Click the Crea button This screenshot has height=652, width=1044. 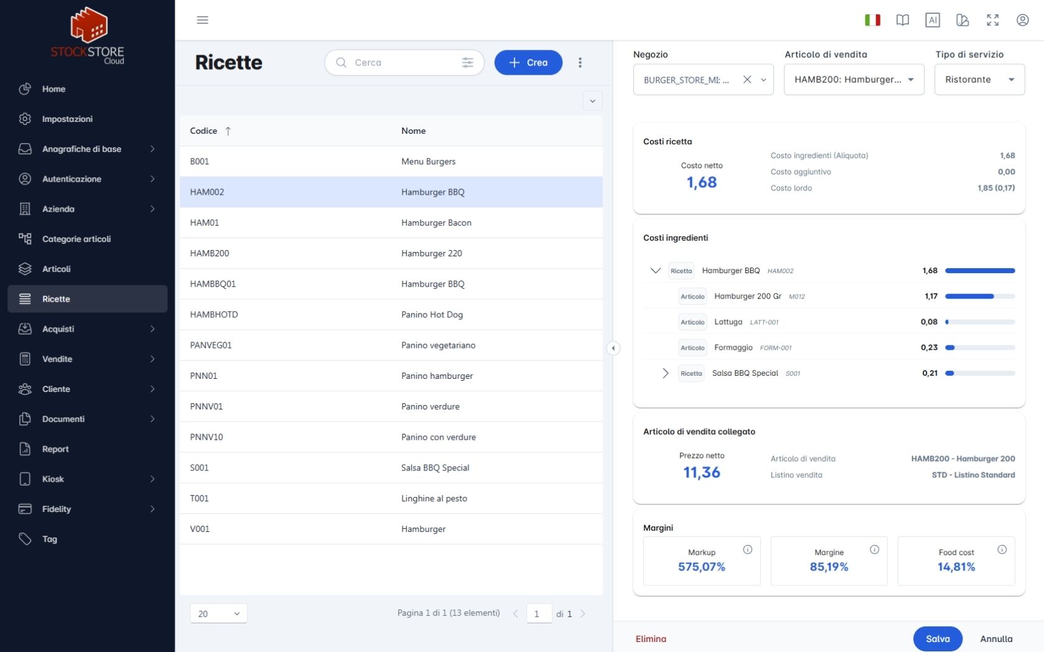(528, 62)
